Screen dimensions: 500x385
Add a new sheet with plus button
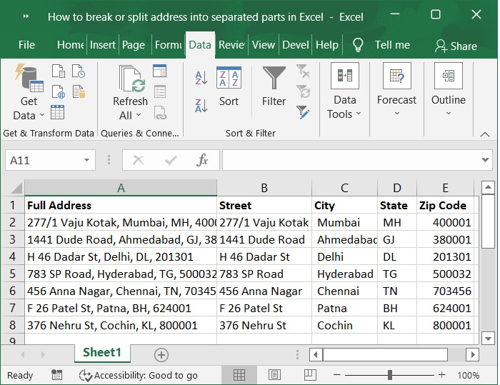(x=161, y=354)
